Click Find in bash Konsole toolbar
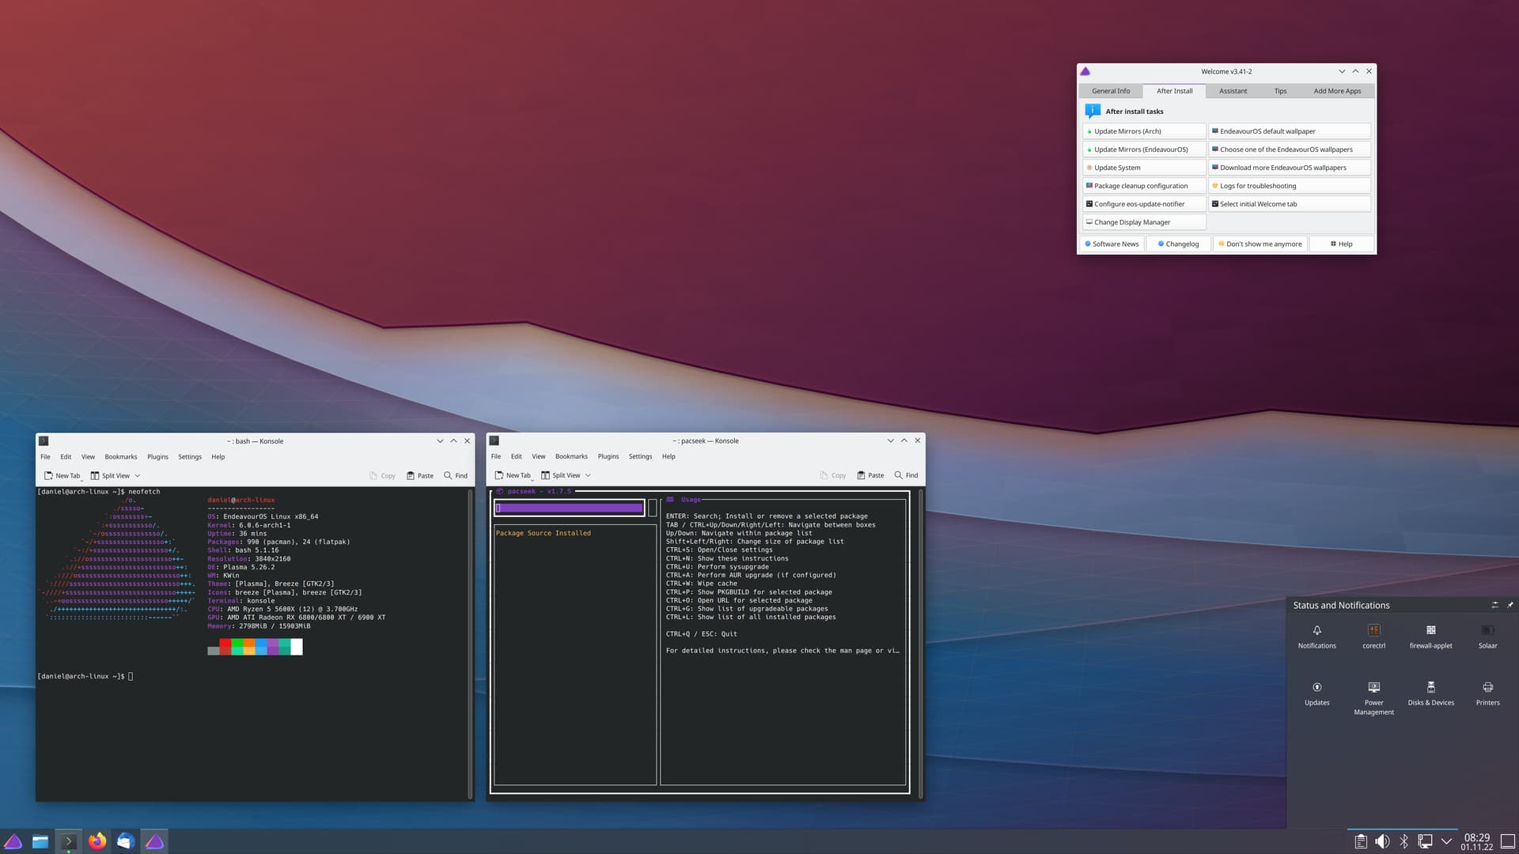The image size is (1519, 854). (456, 476)
